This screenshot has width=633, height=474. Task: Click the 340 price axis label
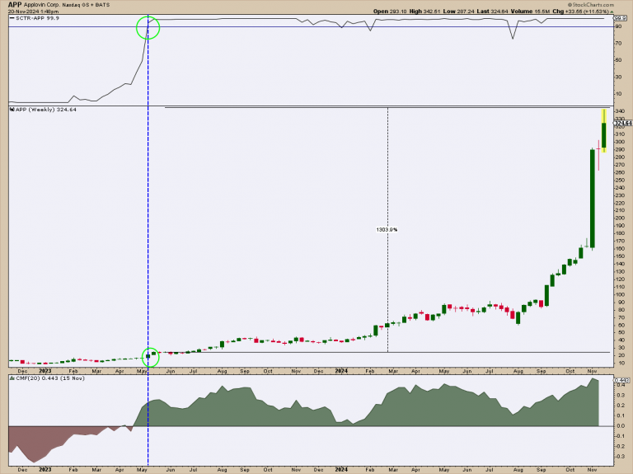pos(620,111)
